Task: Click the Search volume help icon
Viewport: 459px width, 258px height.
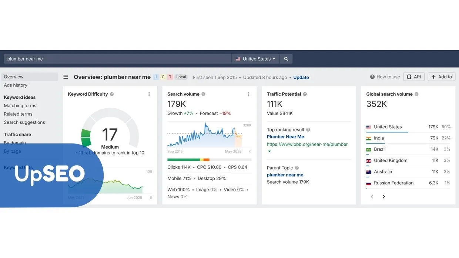Action: (x=203, y=94)
